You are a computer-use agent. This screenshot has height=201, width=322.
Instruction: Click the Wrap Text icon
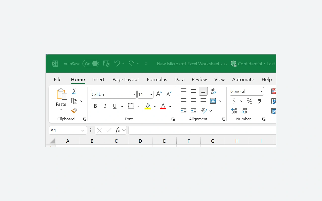tap(213, 91)
